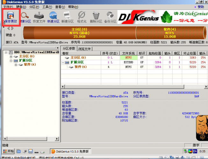The width and height of the screenshot is (208, 159).
Task: Click the Search Partition (搜索分区) icon
Action: pyautogui.click(x=25, y=17)
